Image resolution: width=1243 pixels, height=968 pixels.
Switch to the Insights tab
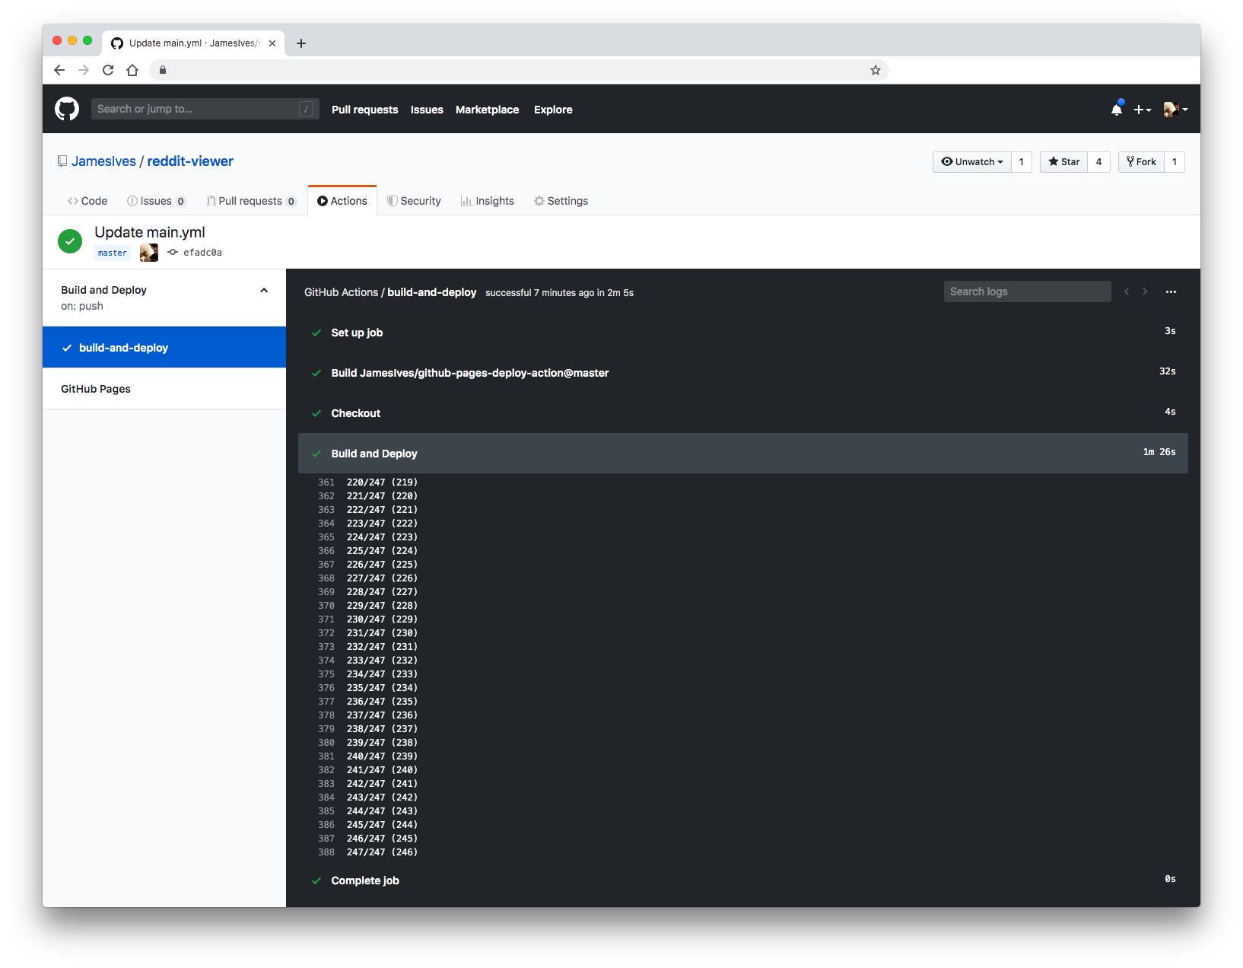tap(488, 201)
